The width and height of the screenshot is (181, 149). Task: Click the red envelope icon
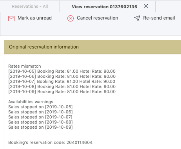[x=11, y=18]
